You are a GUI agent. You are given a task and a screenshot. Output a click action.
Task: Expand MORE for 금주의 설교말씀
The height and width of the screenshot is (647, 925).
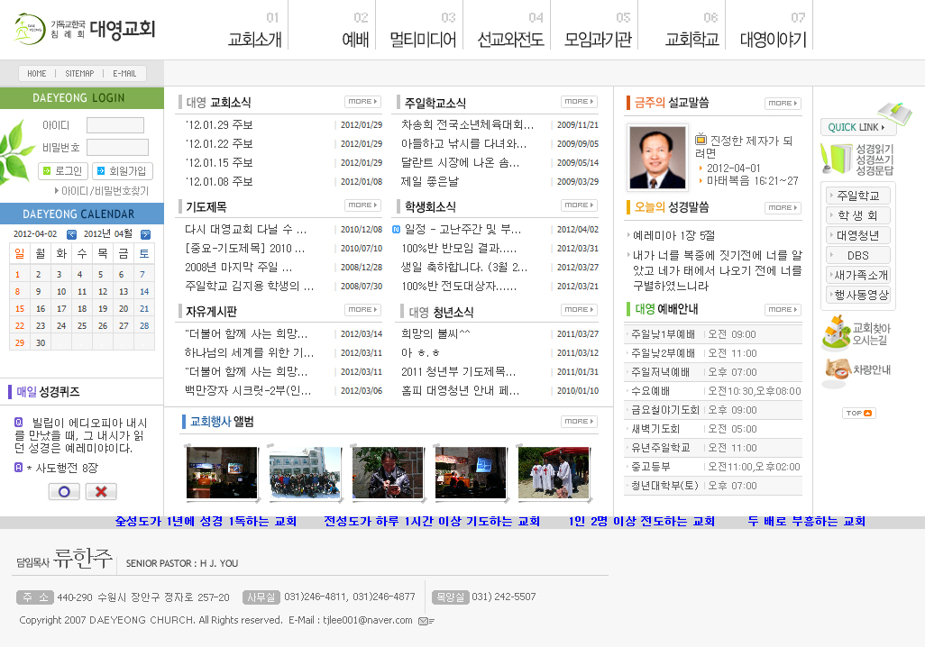point(783,104)
